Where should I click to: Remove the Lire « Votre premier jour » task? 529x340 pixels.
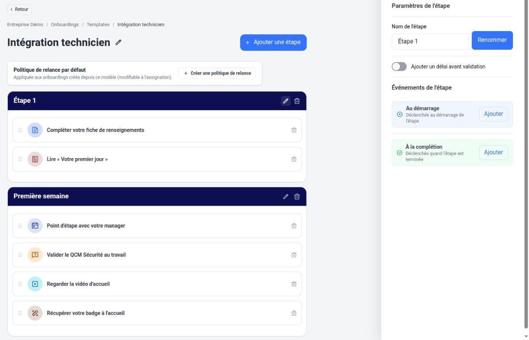pos(294,159)
